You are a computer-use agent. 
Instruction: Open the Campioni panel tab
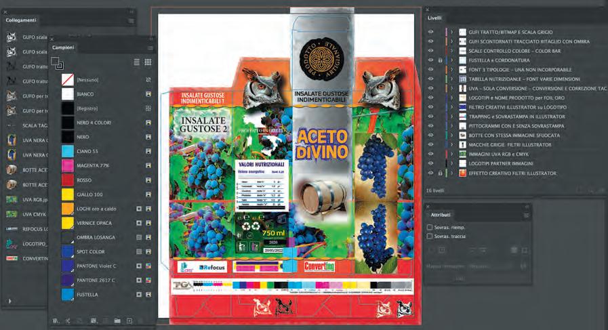coord(63,47)
